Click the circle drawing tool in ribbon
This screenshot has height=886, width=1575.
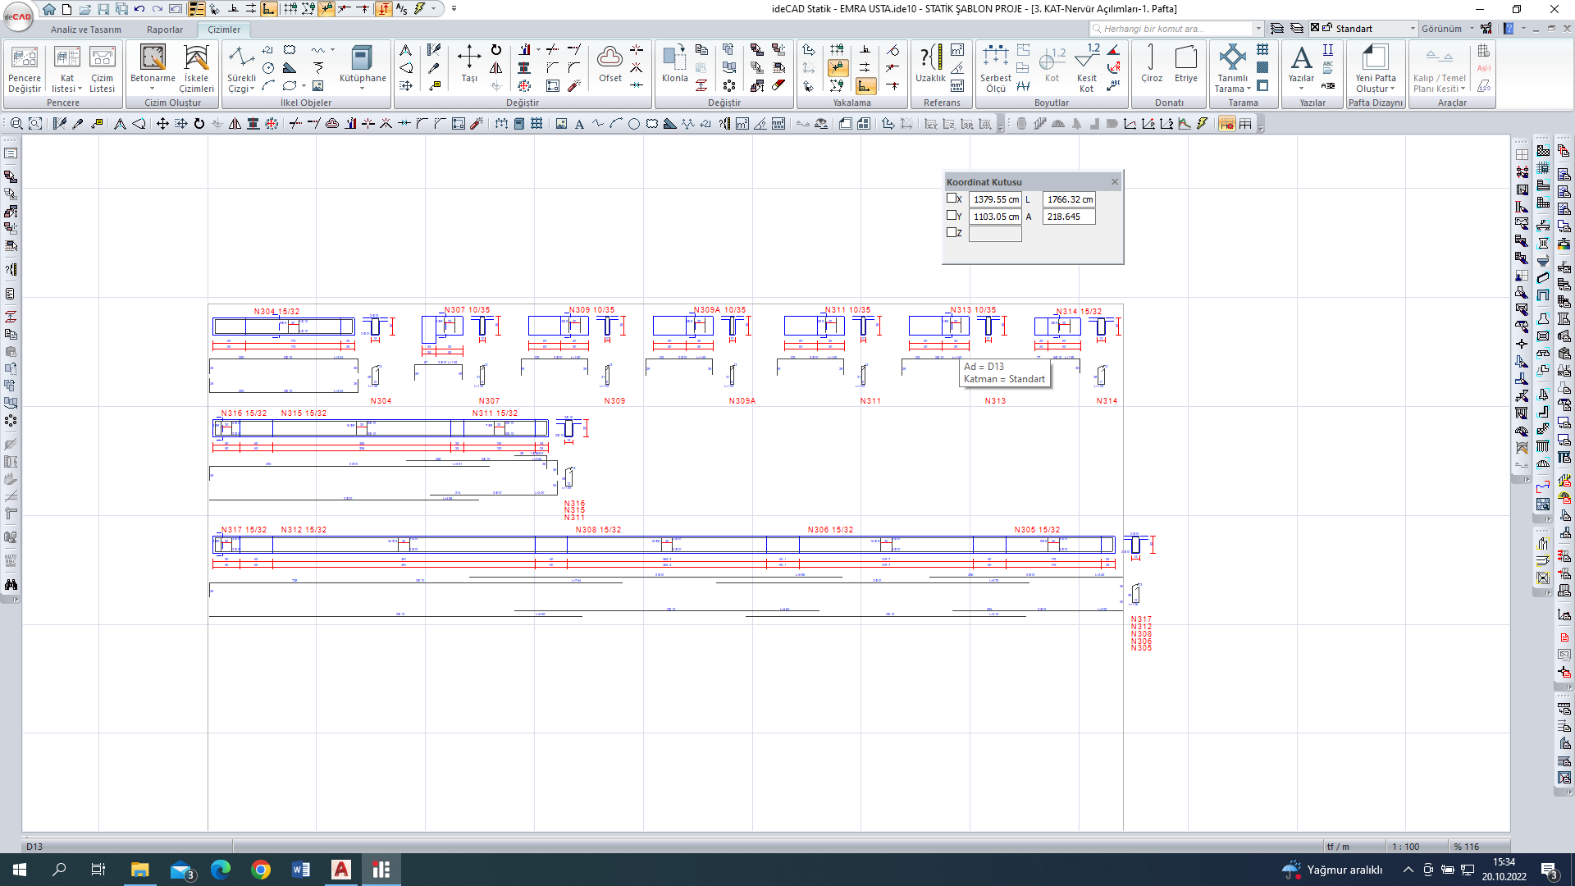pos(268,68)
